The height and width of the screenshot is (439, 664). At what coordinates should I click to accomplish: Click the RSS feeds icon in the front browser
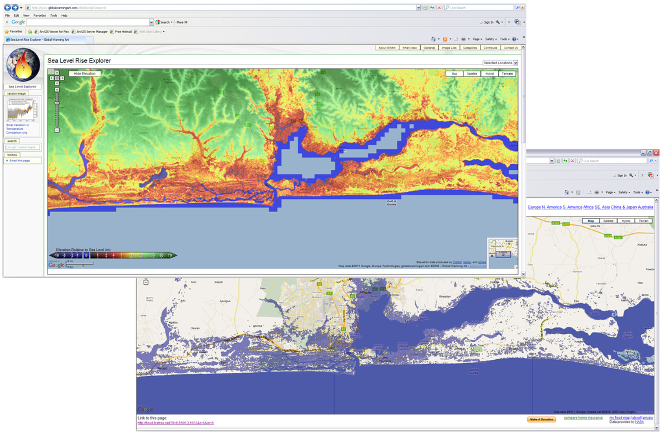[x=445, y=39]
